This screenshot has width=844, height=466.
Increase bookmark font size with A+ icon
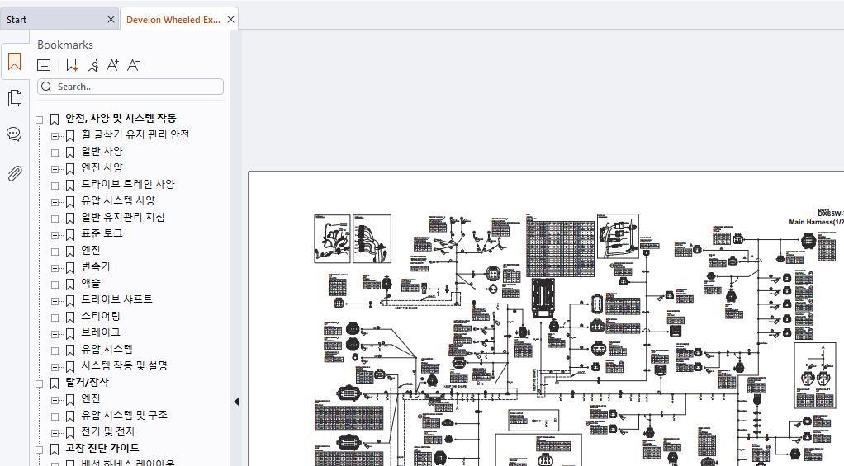[x=112, y=65]
